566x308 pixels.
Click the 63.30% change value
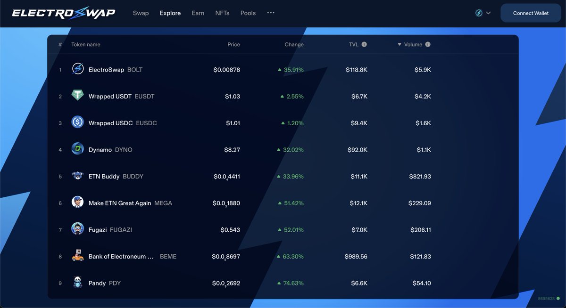(x=291, y=257)
